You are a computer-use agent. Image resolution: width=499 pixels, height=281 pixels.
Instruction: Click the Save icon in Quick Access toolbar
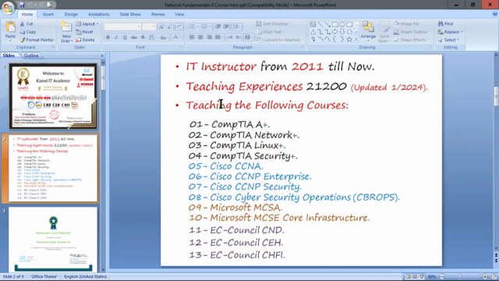22,5
